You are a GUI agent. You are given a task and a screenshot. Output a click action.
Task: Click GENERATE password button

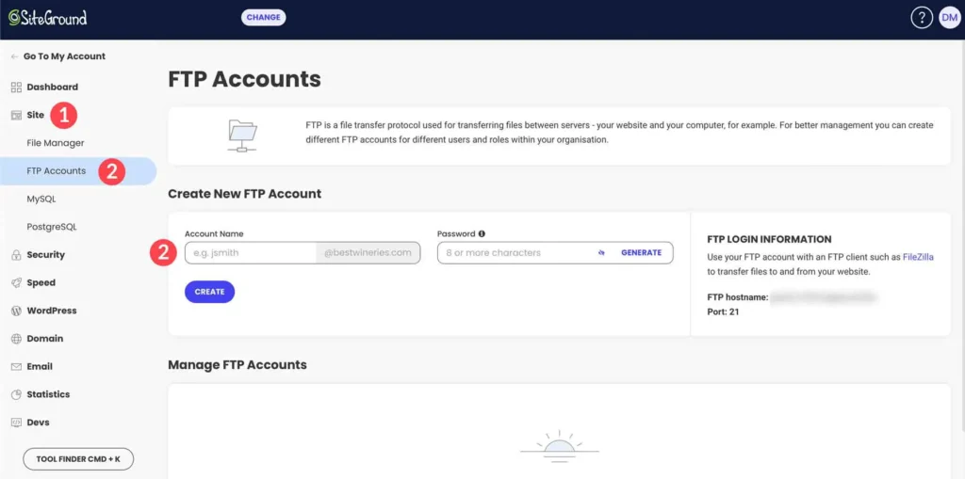(x=641, y=253)
